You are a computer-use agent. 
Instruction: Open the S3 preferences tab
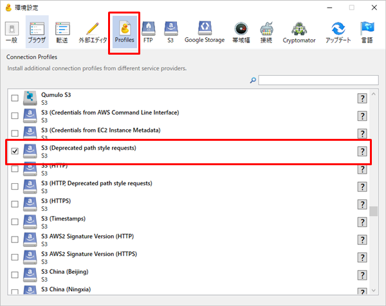tap(170, 32)
